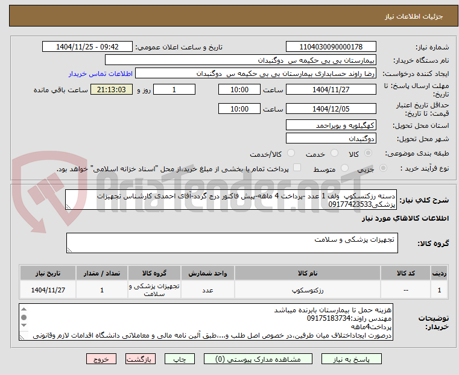459x375 pixels.
Task: Click the resize grip of شرح کلی نیاز
Action: pos(69,207)
